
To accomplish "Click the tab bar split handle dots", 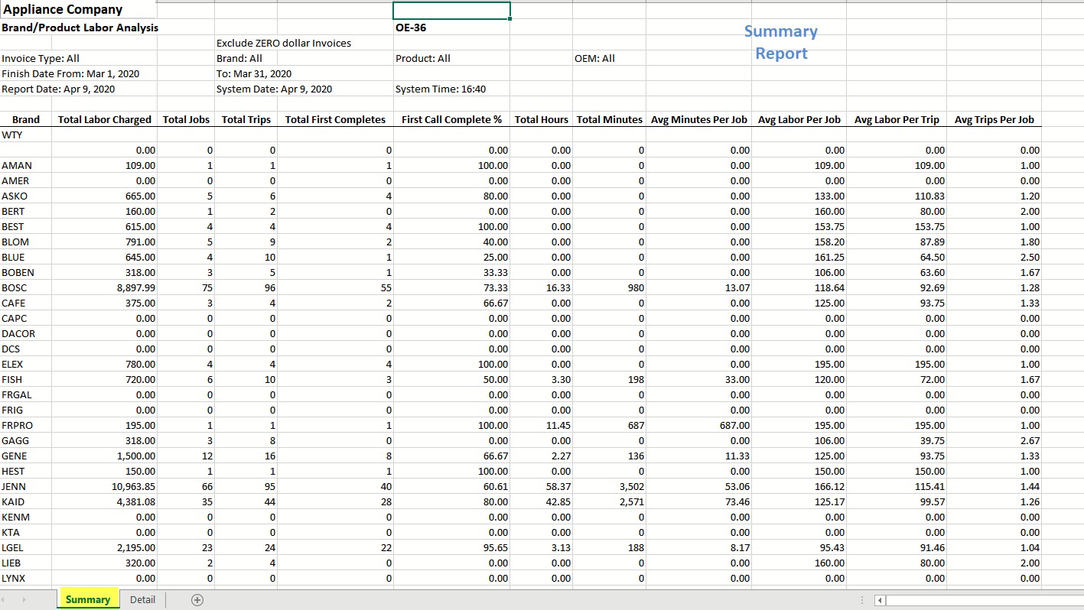I will 864,600.
